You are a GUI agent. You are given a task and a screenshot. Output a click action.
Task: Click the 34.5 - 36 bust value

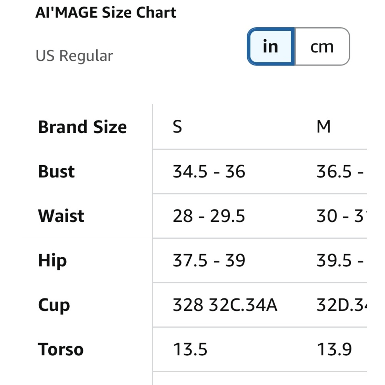click(x=209, y=171)
